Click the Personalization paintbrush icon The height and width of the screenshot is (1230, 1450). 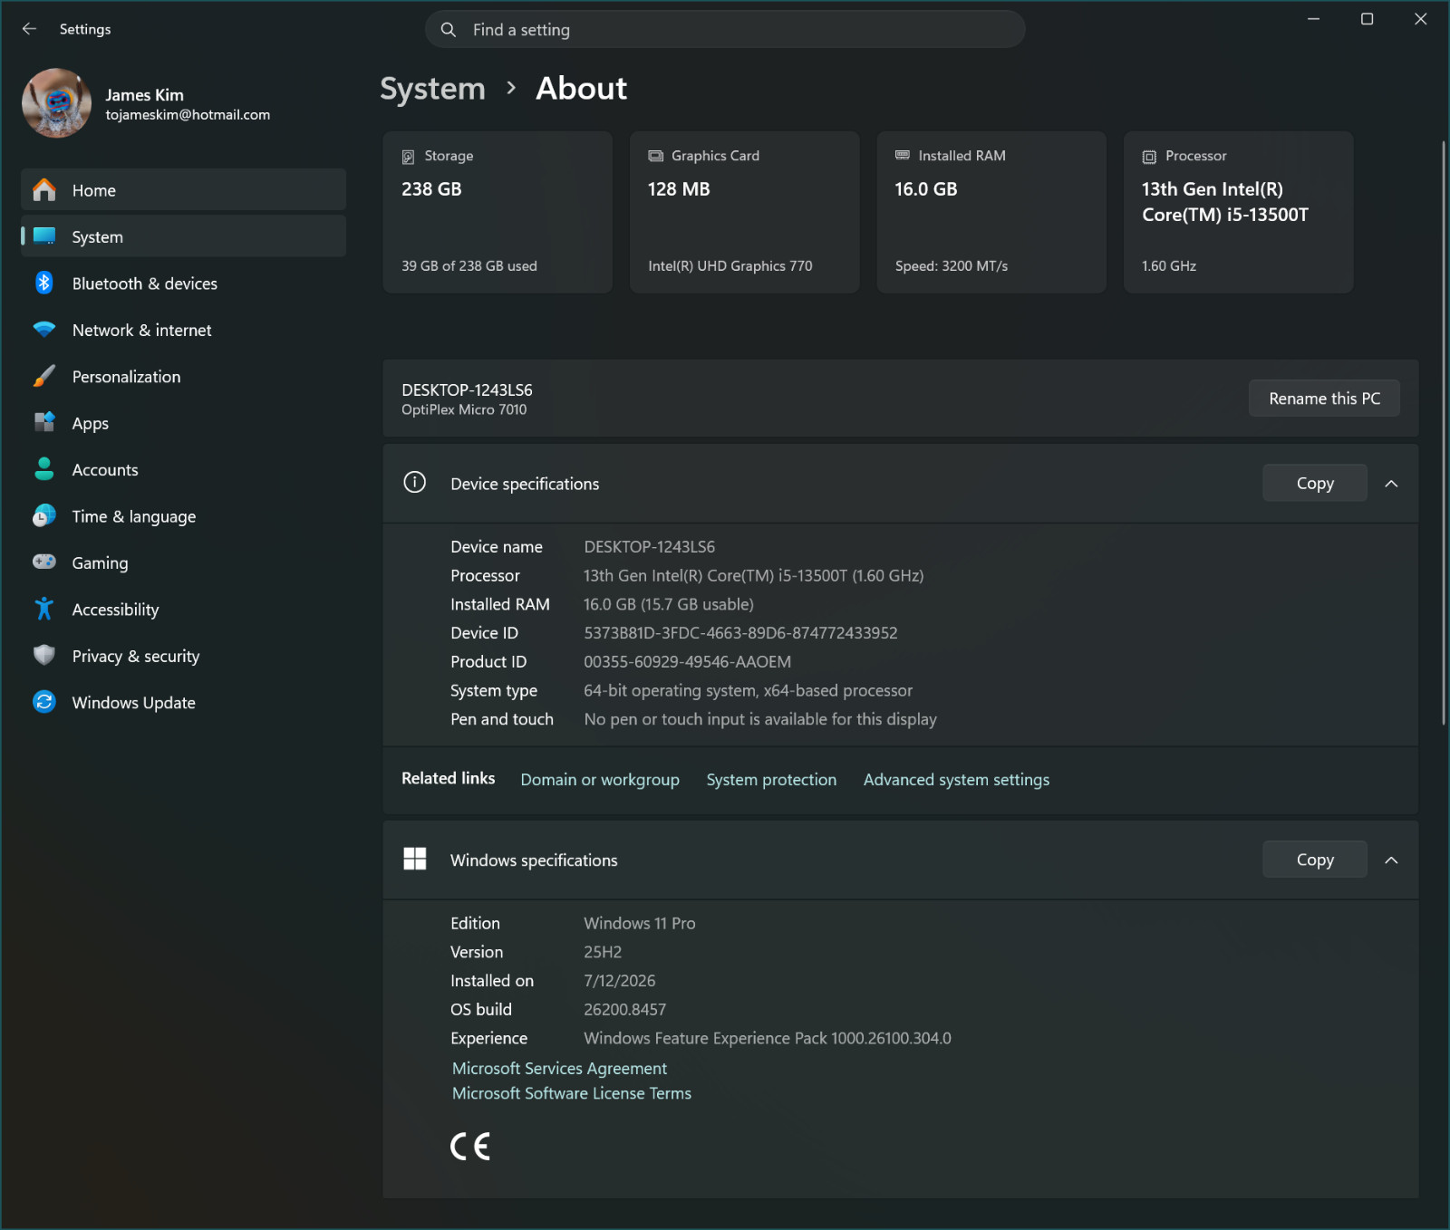[43, 376]
